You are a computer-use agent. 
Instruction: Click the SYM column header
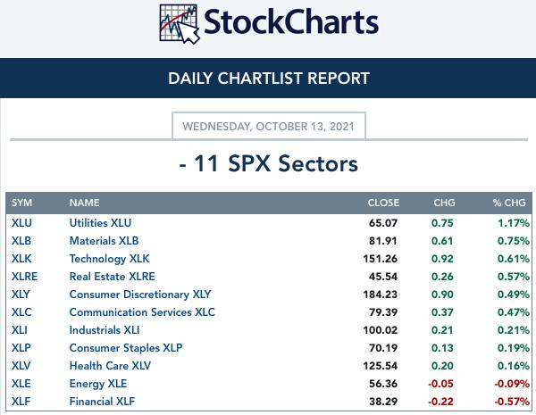21,203
